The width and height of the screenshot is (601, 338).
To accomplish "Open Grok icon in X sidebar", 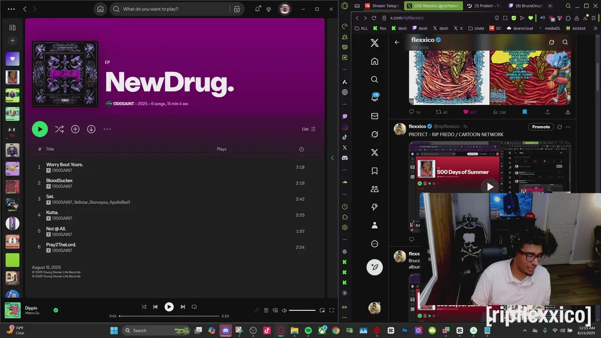I will click(374, 134).
